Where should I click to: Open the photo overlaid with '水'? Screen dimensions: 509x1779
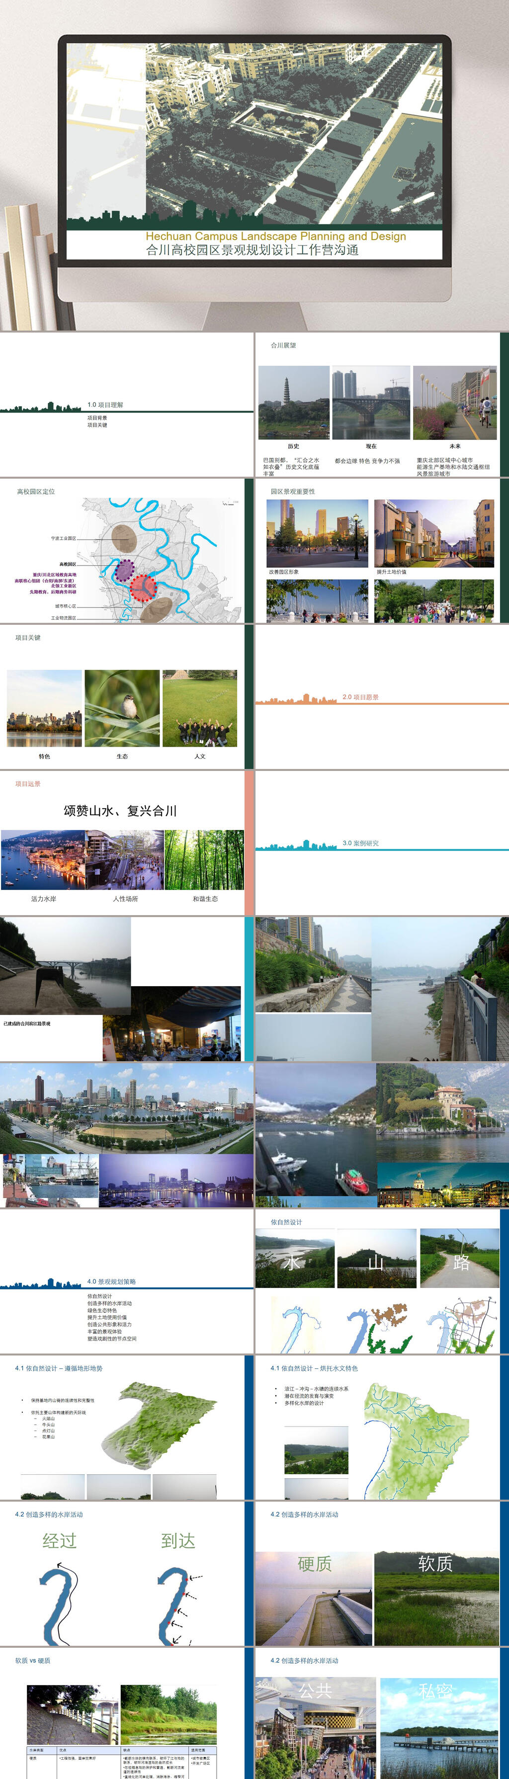295,1258
